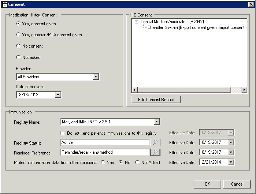Expand the Registry Name dropdown
This screenshot has width=256, height=194.
point(156,122)
